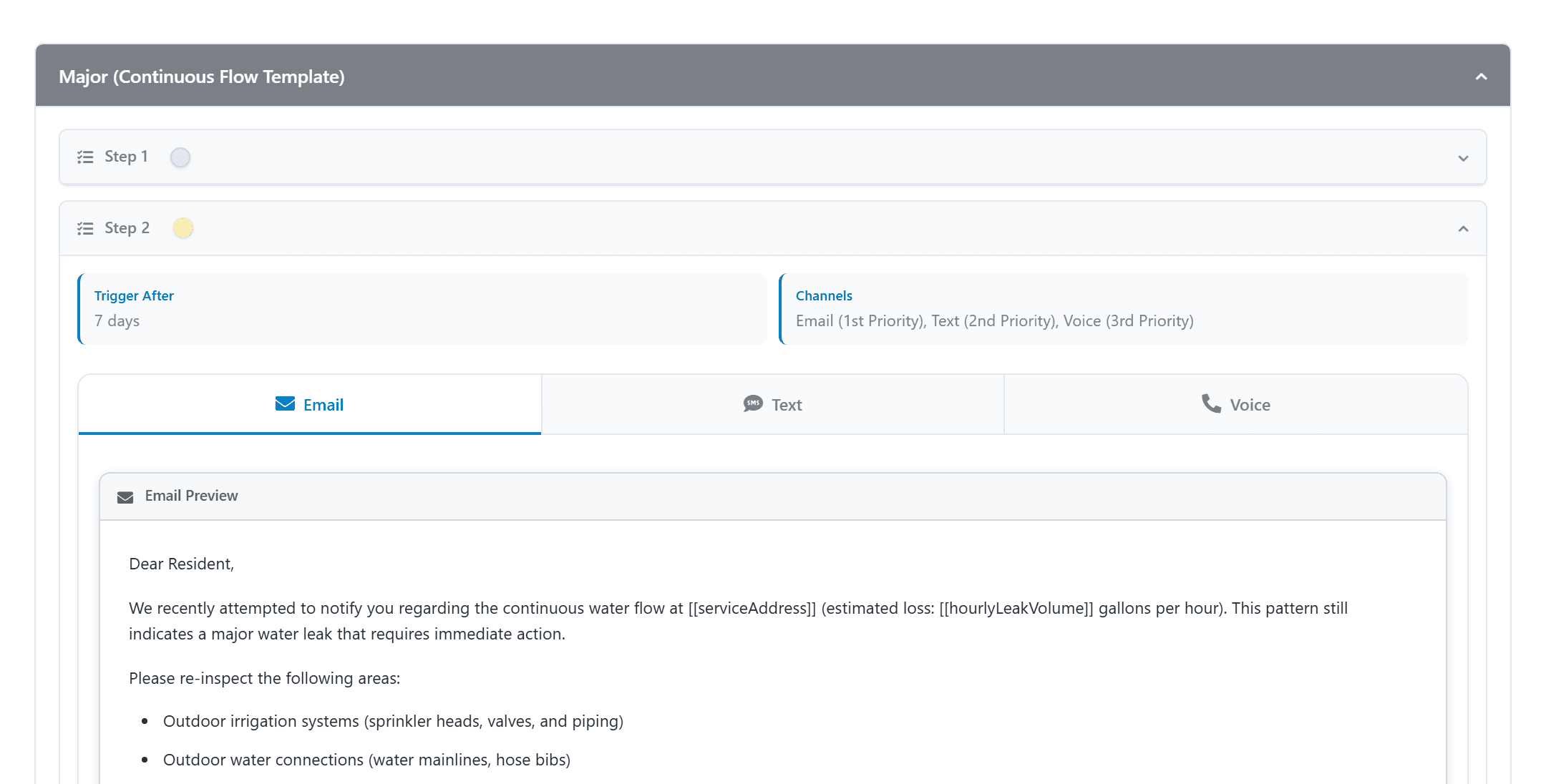Click the Voice phone icon
The width and height of the screenshot is (1546, 784).
(1211, 404)
